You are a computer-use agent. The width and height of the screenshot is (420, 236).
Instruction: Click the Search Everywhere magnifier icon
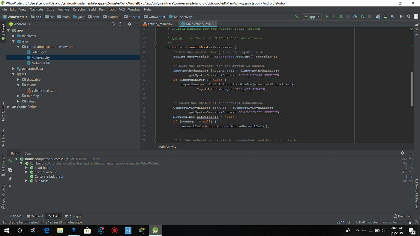click(x=409, y=16)
